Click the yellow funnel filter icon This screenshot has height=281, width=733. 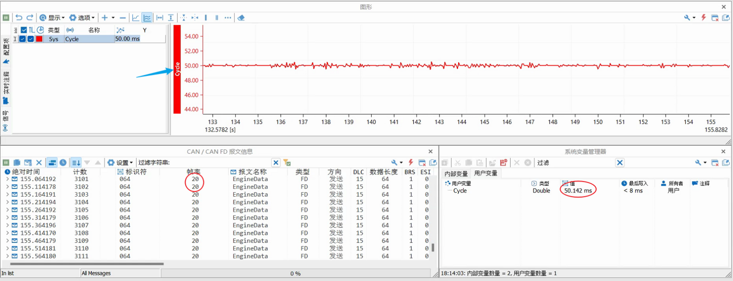tap(286, 162)
